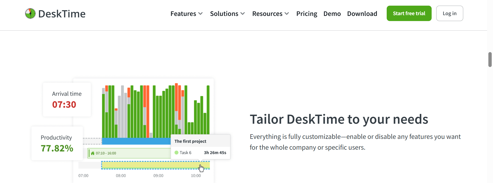Visit the Download page
Image resolution: width=493 pixels, height=183 pixels.
tap(362, 14)
